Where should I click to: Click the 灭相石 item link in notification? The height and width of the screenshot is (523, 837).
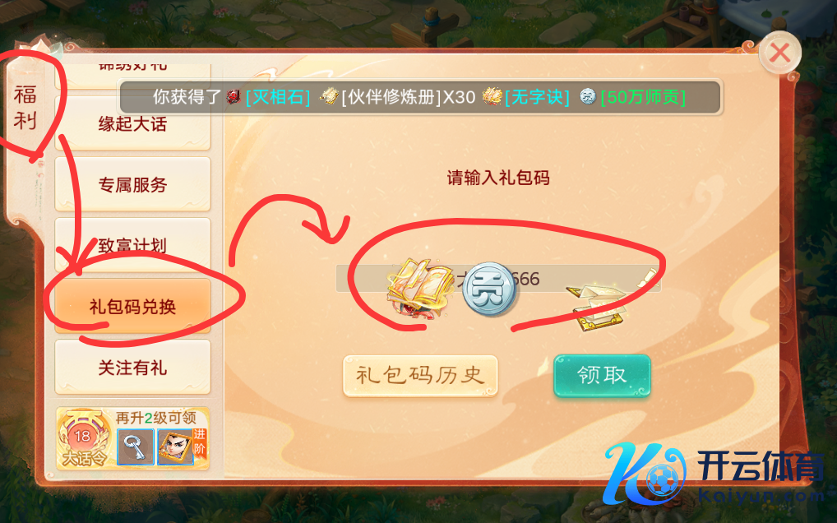click(278, 97)
